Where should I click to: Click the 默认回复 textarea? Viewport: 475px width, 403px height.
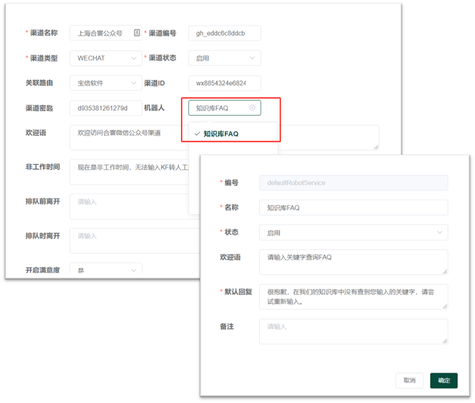coord(353,297)
